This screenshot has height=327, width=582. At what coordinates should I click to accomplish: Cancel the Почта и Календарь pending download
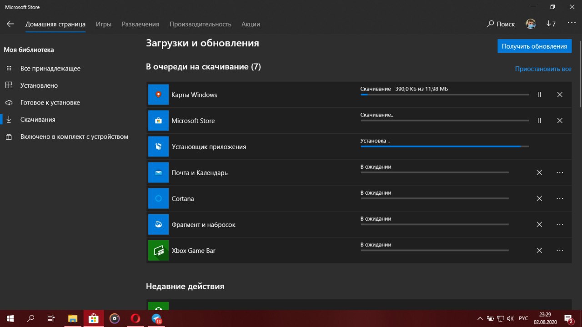click(x=539, y=172)
